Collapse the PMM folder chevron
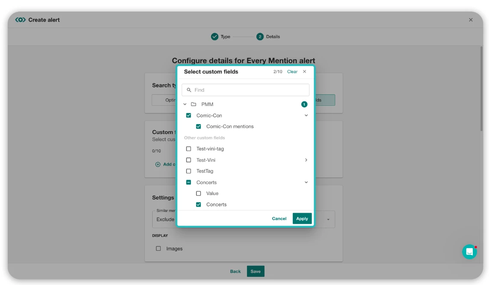 click(x=185, y=104)
